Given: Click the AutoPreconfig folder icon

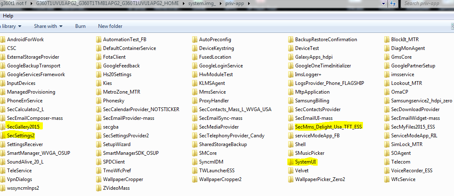Looking at the screenshot, I should pos(195,40).
